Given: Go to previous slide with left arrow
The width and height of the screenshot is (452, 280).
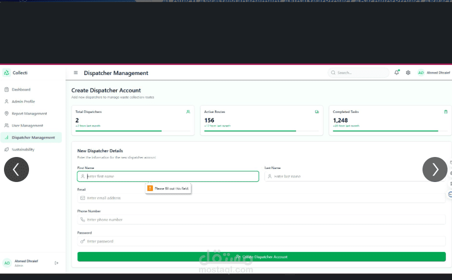Looking at the screenshot, I should 16,169.
